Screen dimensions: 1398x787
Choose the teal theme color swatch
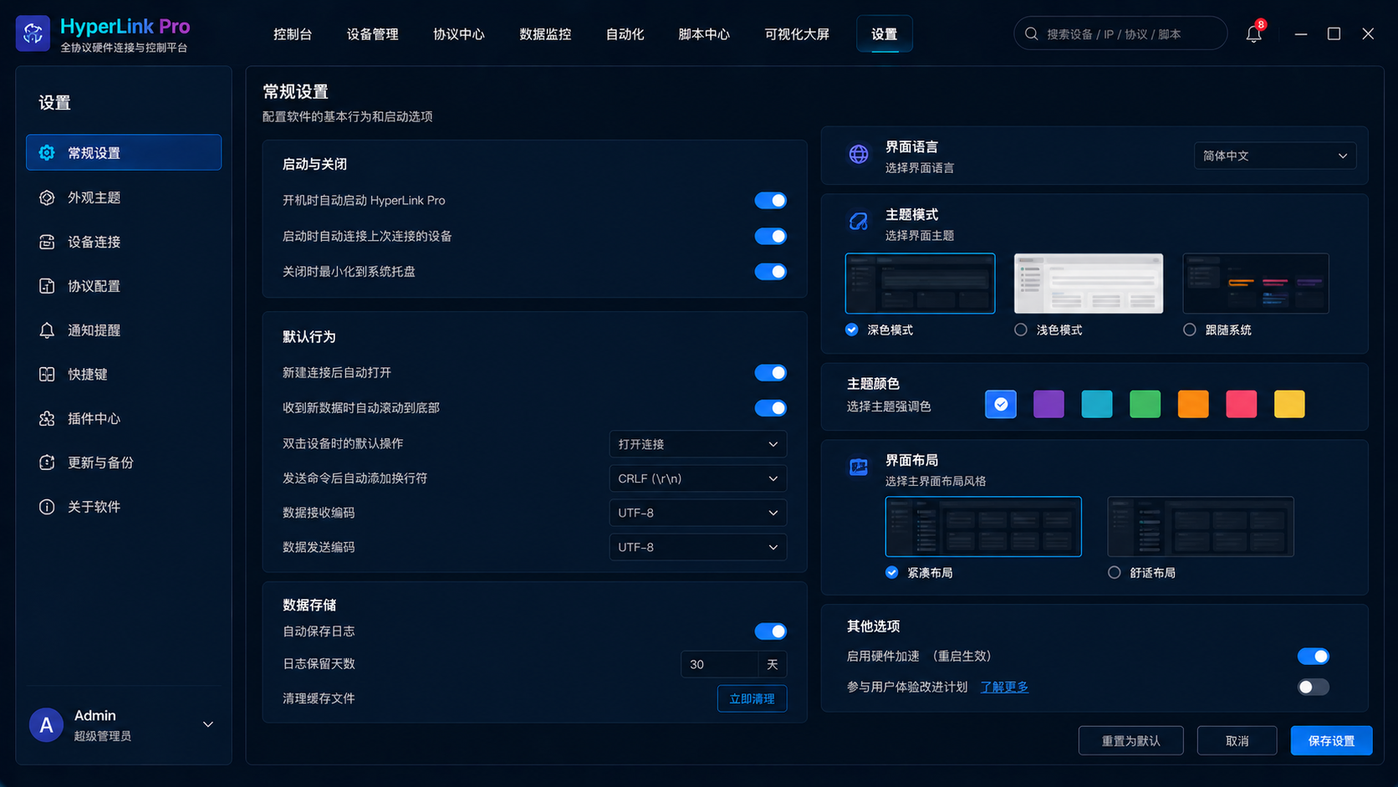click(1097, 405)
